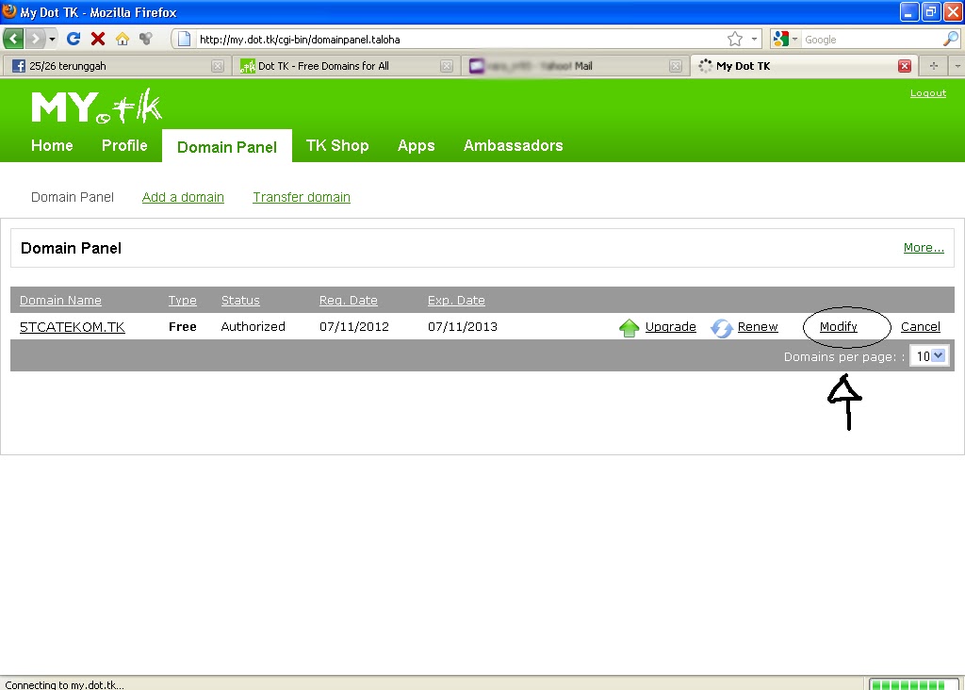Bookmark this page with the star icon
965x690 pixels.
point(735,40)
